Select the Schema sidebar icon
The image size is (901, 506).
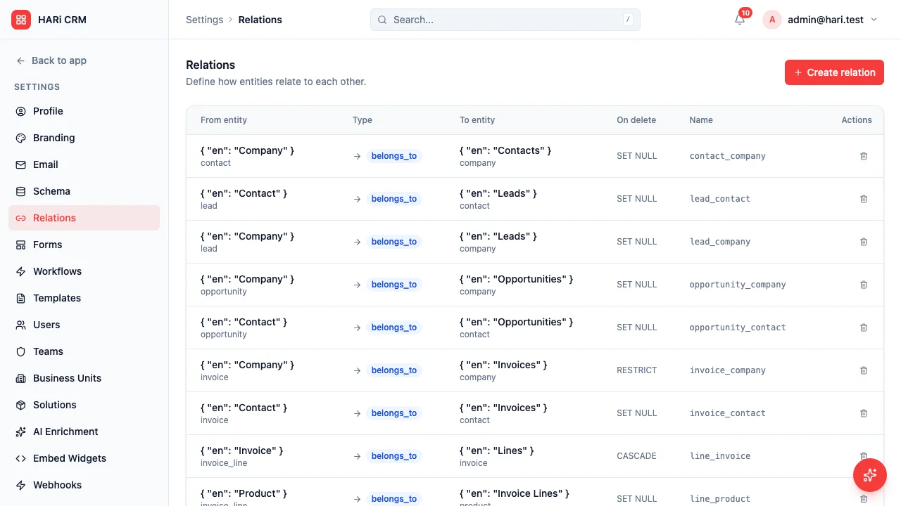click(x=20, y=191)
